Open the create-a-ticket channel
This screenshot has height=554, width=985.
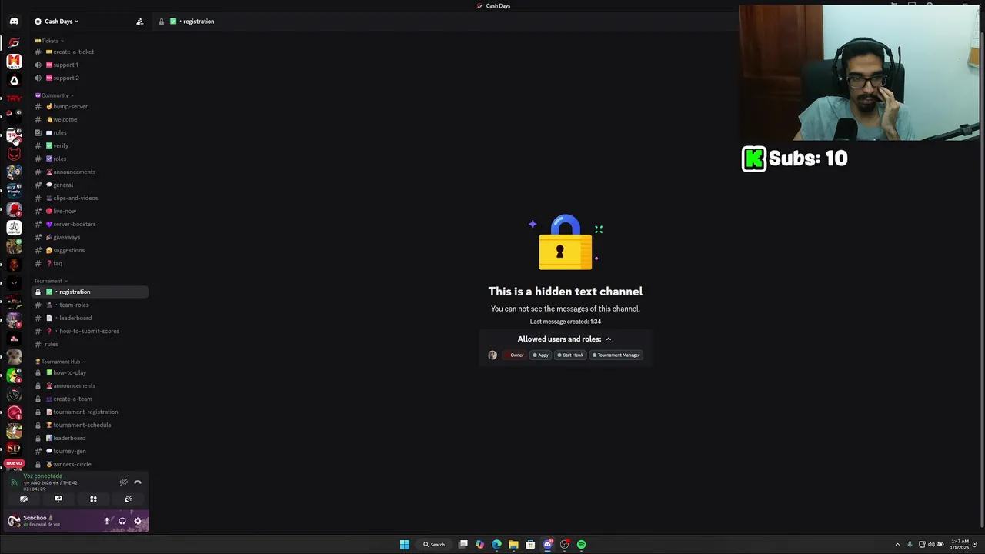point(90,52)
